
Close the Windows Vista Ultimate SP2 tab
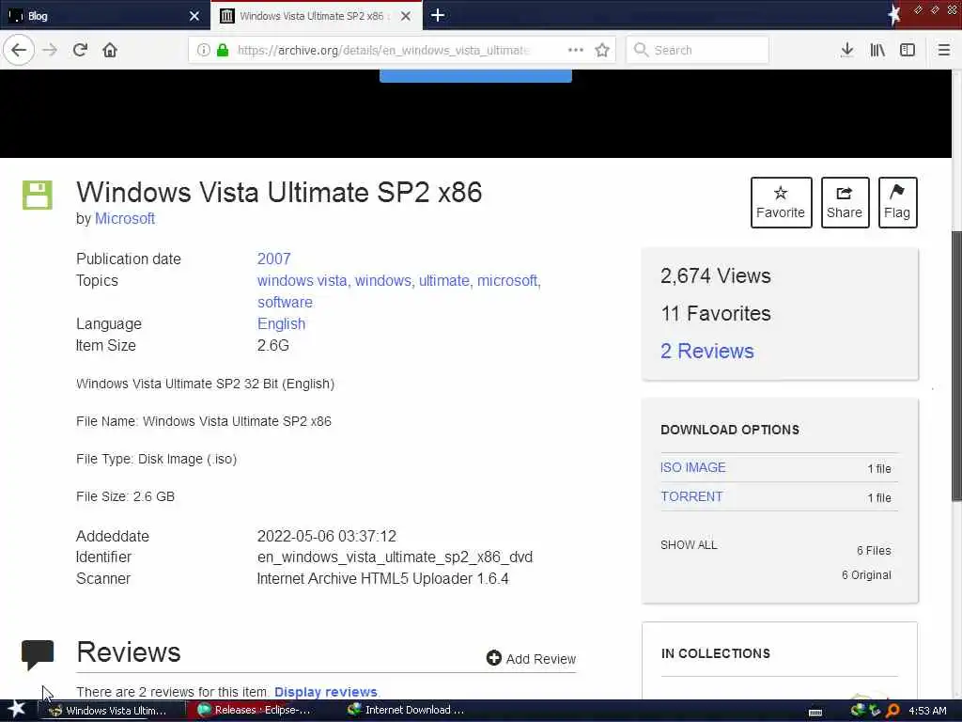point(406,16)
